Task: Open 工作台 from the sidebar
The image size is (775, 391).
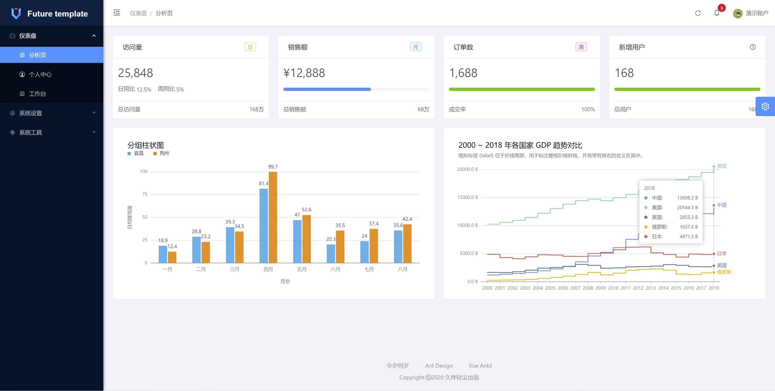Action: [x=37, y=94]
